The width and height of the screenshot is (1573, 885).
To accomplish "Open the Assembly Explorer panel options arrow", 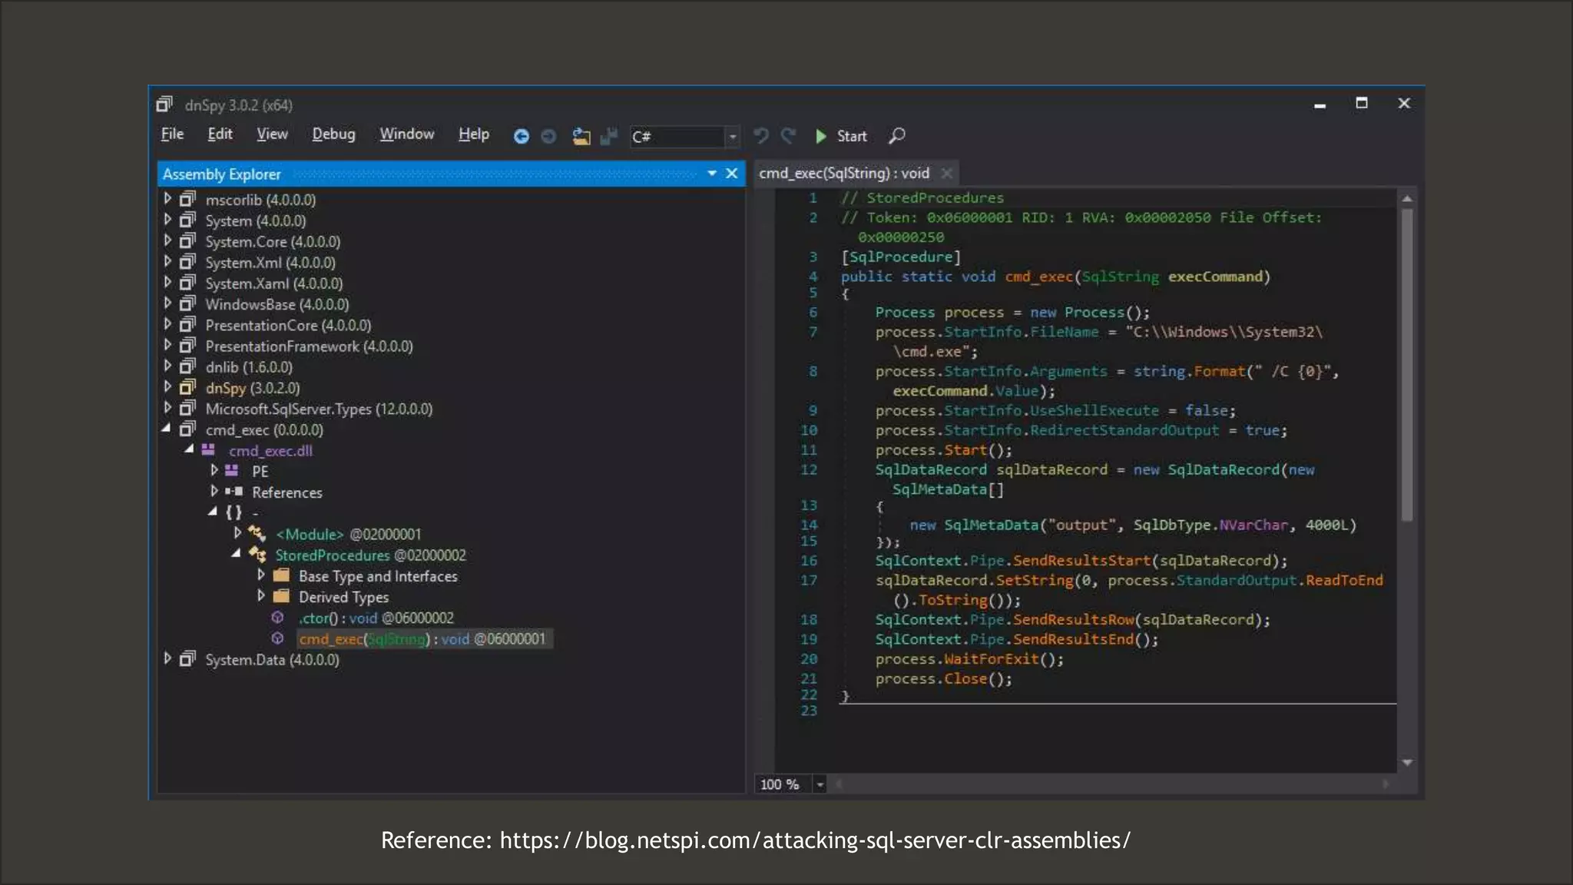I will (x=712, y=174).
